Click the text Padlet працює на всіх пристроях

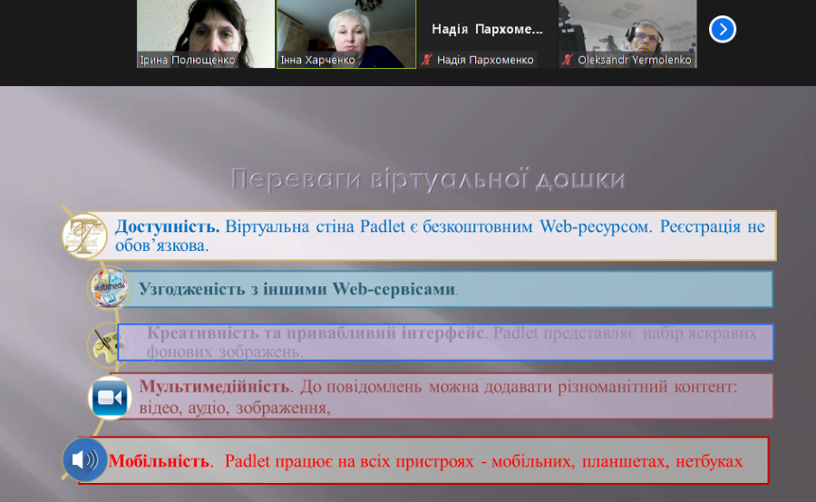pyautogui.click(x=349, y=461)
